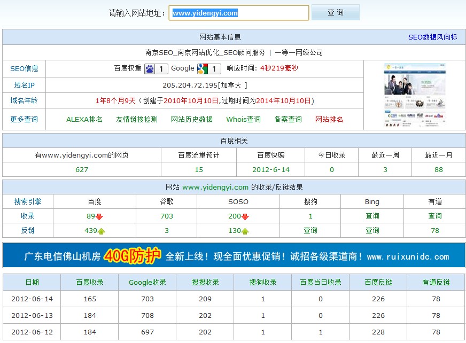Click green up arrow beside Baidu 439
The height and width of the screenshot is (343, 466).
tap(102, 231)
